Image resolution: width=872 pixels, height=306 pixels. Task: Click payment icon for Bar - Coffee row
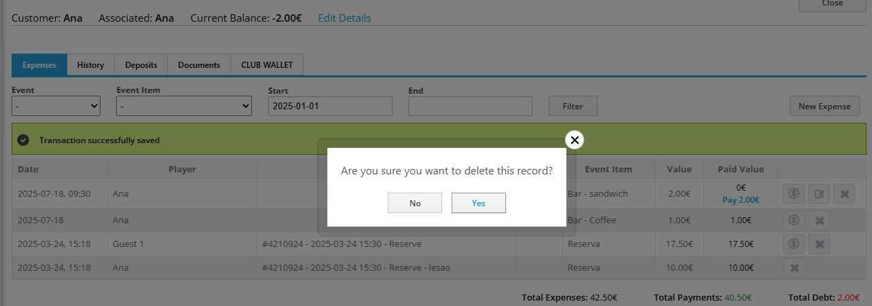(793, 220)
